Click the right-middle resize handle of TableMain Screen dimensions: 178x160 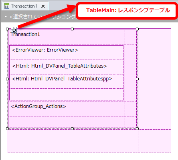(x=137, y=79)
